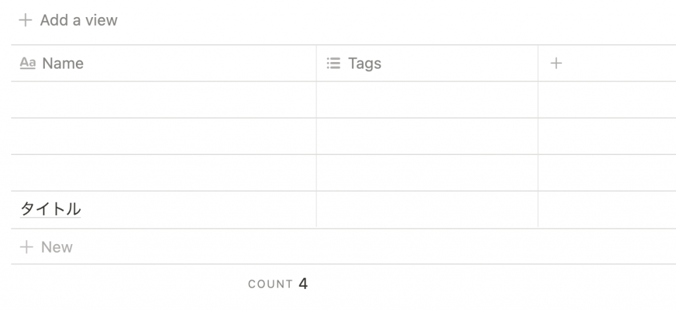Click the plus icon beside New
This screenshot has height=310, width=676.
point(26,247)
